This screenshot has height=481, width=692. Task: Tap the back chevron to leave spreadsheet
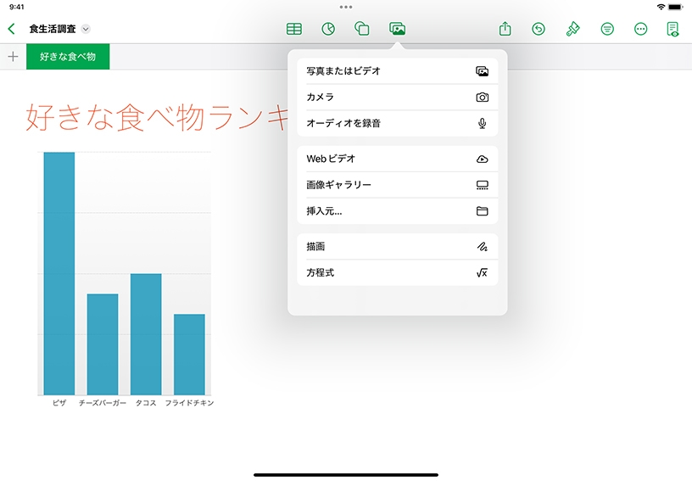11,29
